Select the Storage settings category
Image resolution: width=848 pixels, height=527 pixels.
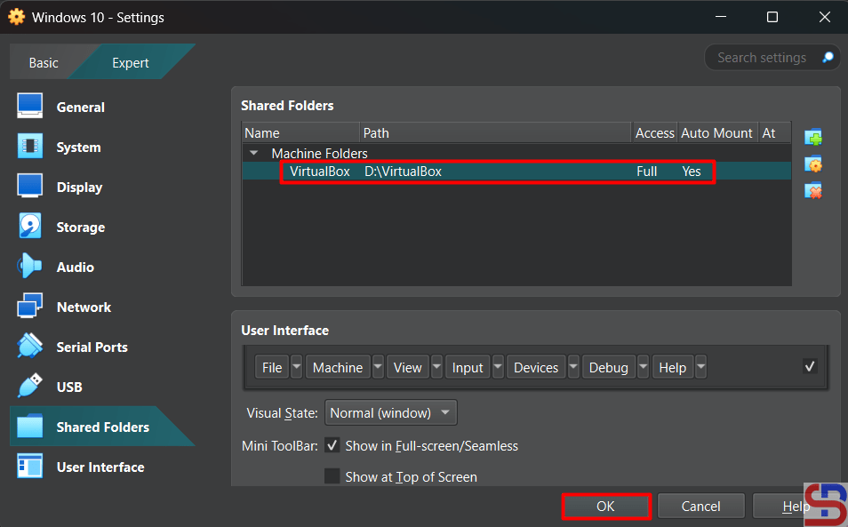pos(80,228)
